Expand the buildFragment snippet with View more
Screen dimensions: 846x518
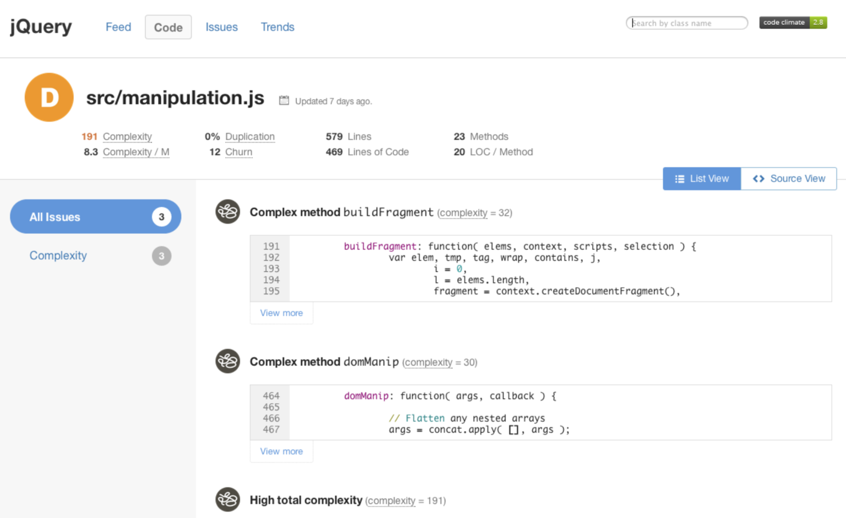pos(281,313)
